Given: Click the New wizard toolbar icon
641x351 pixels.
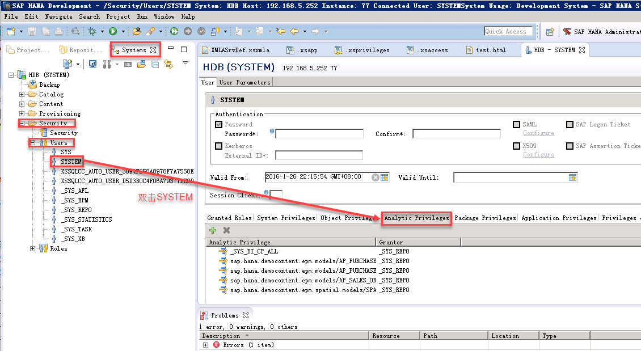Looking at the screenshot, I should (11, 31).
